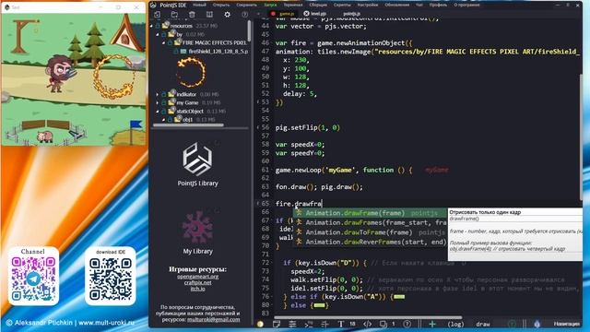Screen dimensions: 590x332
Task: Click the question mark help icon in sidebar toolbar
Action: pyautogui.click(x=244, y=15)
